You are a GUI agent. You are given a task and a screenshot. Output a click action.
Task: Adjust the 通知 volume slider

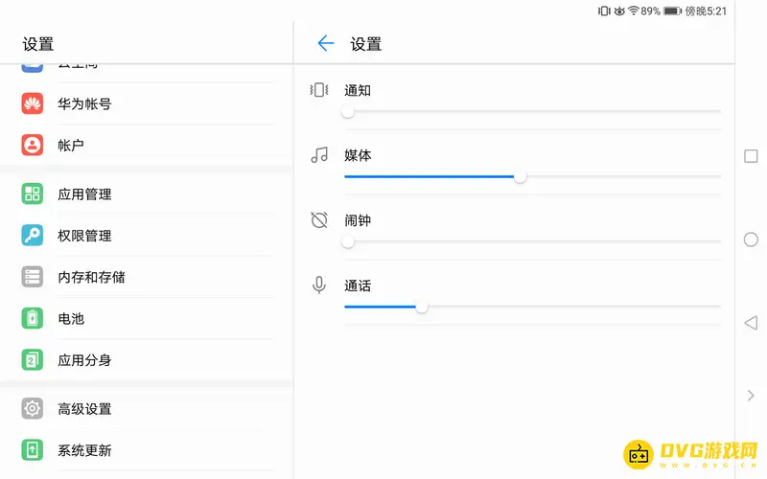532,112
